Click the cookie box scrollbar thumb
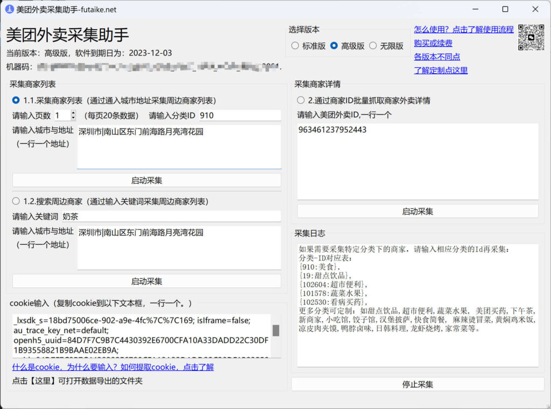The width and height of the screenshot is (551, 409). coord(276,330)
